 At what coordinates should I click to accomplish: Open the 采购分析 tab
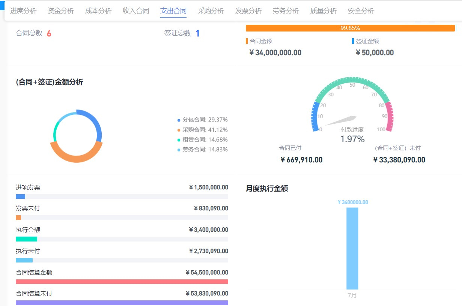[211, 11]
